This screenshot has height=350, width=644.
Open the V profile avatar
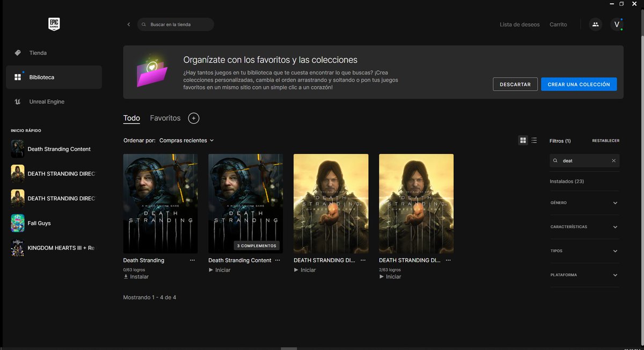pyautogui.click(x=617, y=24)
